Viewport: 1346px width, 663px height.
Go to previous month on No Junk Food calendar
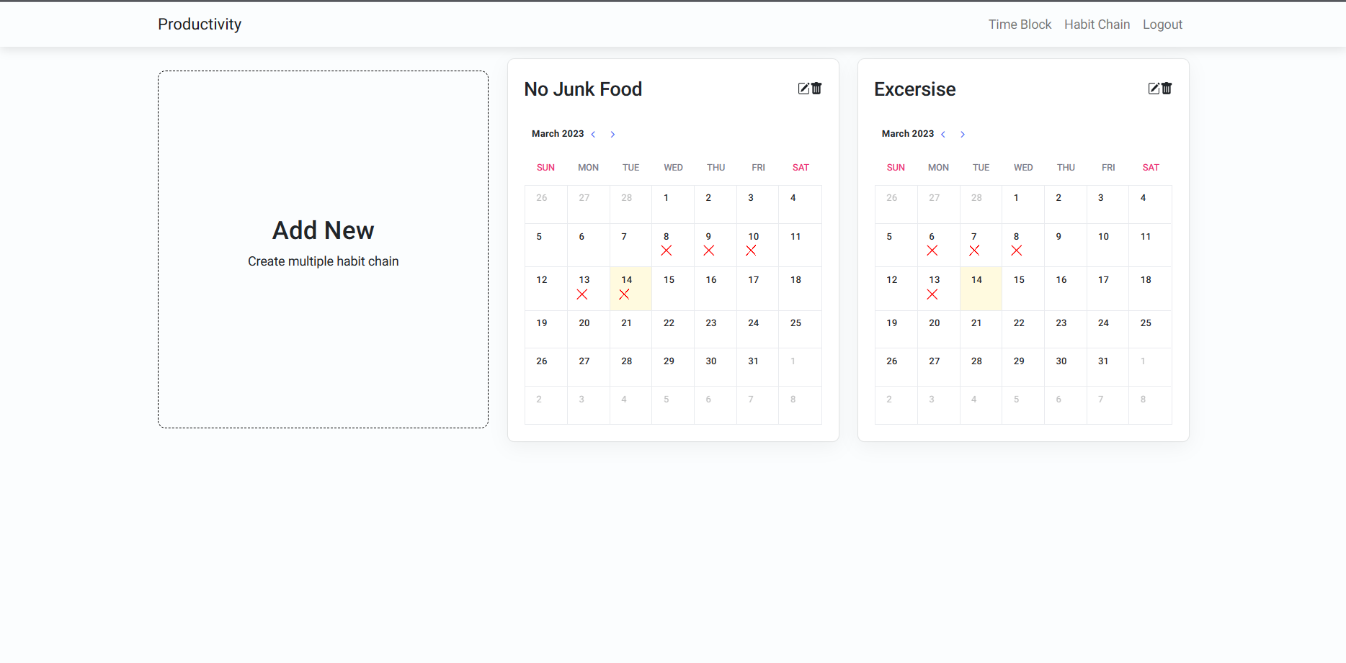click(593, 134)
